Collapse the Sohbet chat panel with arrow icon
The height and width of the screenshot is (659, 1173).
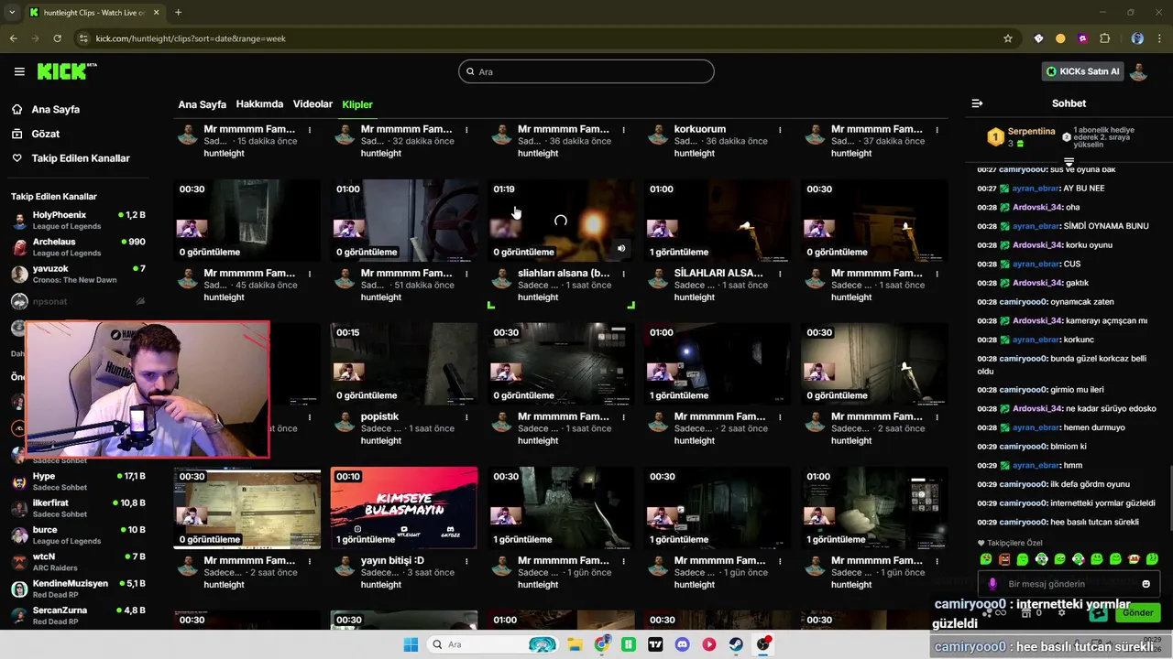[x=977, y=103]
